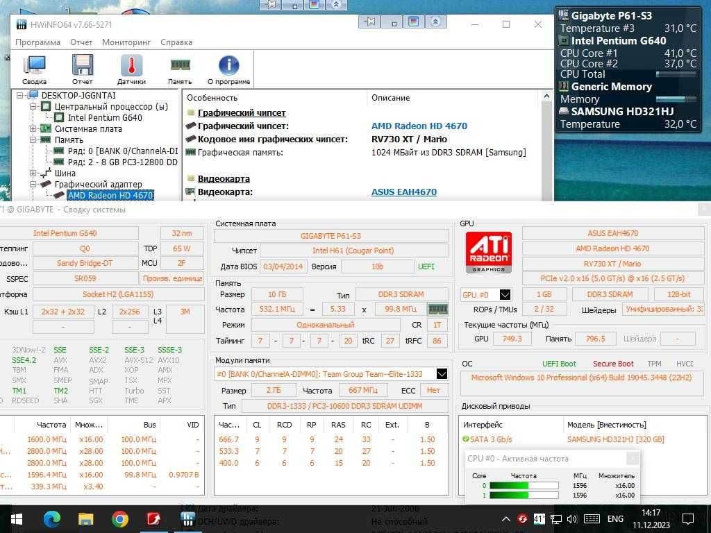711x533 pixels.
Task: Click the Intel Pentium G640 gadget icon
Action: (x=564, y=40)
